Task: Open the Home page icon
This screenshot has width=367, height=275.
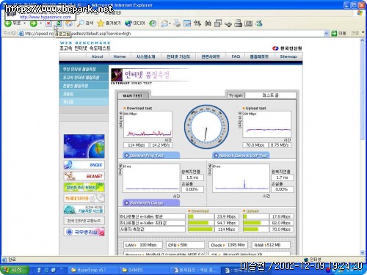Action: (x=69, y=23)
